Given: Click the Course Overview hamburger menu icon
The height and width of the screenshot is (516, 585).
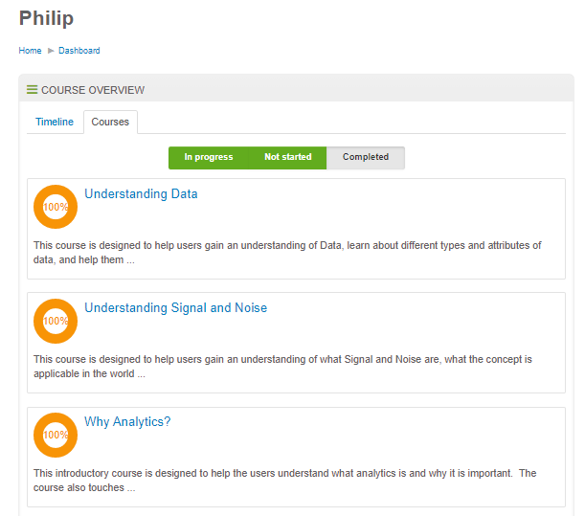Looking at the screenshot, I should (32, 90).
